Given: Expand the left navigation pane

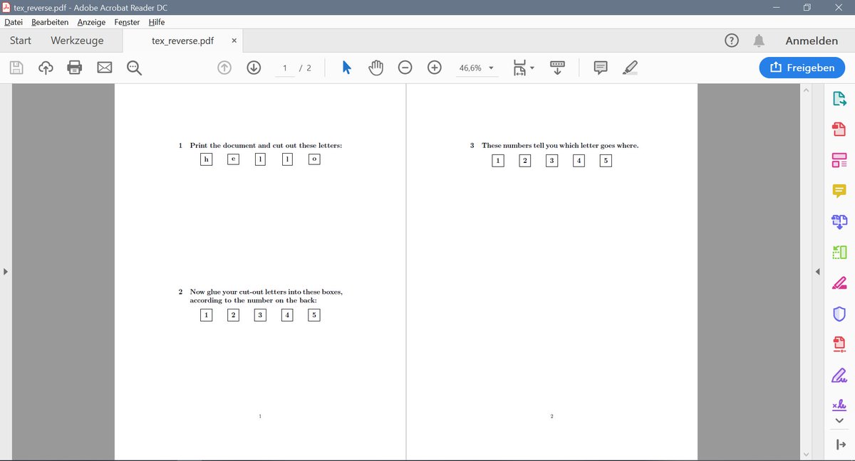Looking at the screenshot, I should coord(6,272).
